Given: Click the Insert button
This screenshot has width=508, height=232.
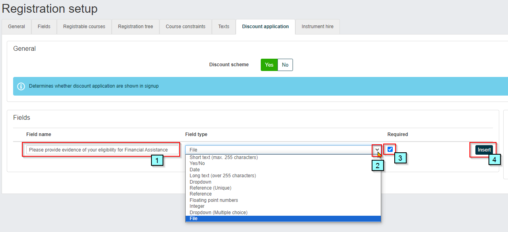Looking at the screenshot, I should (x=484, y=150).
